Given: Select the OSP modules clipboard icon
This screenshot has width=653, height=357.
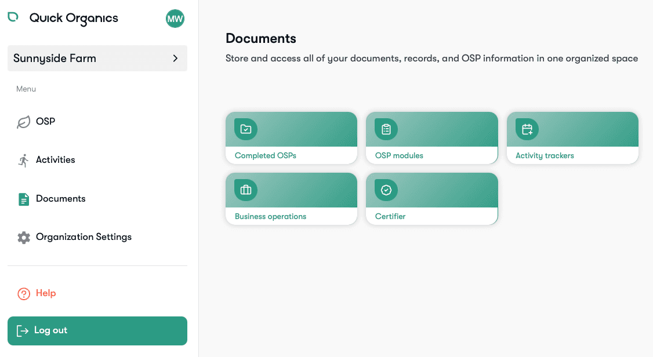Looking at the screenshot, I should pyautogui.click(x=385, y=129).
